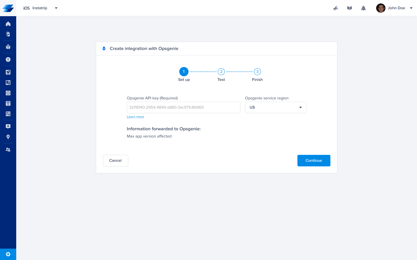Viewport: 417px width, 260px height.
Task: Click the Opsgenie logo in the card header
Action: pyautogui.click(x=104, y=49)
